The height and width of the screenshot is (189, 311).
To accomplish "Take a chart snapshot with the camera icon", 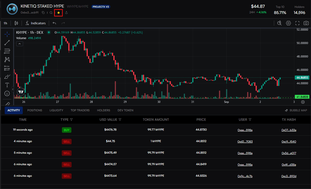I will click(x=306, y=23).
